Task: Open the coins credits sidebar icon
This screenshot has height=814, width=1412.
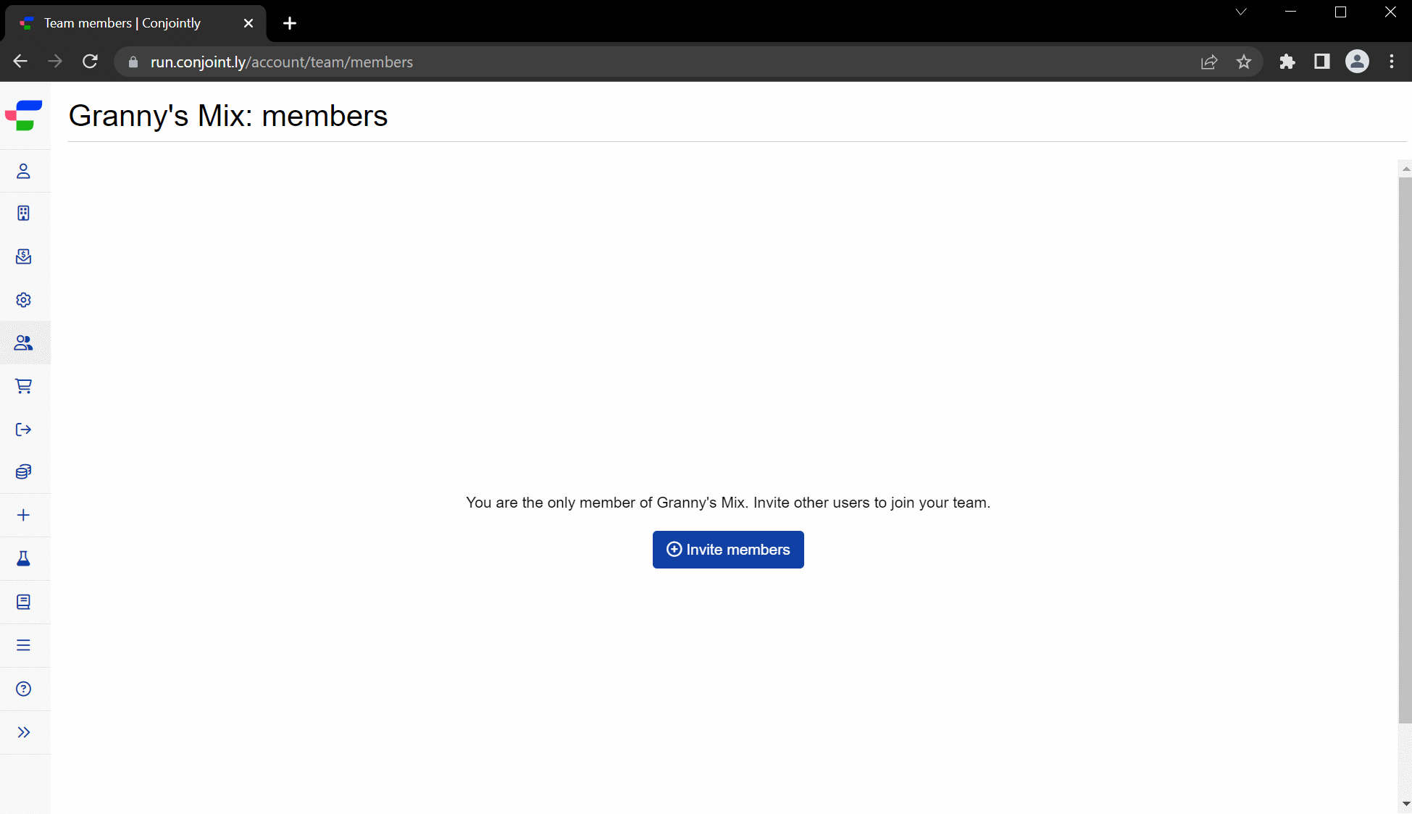Action: tap(23, 472)
